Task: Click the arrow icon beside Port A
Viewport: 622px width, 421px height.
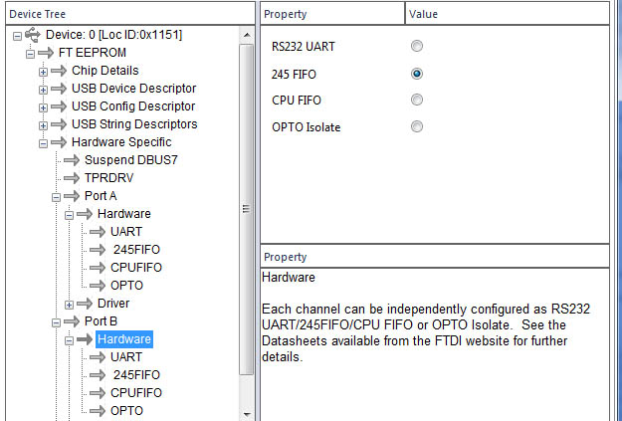Action: click(x=72, y=196)
